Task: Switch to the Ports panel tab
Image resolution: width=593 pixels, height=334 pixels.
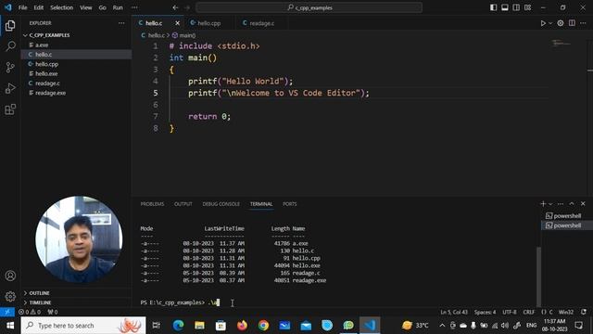Action: click(290, 204)
